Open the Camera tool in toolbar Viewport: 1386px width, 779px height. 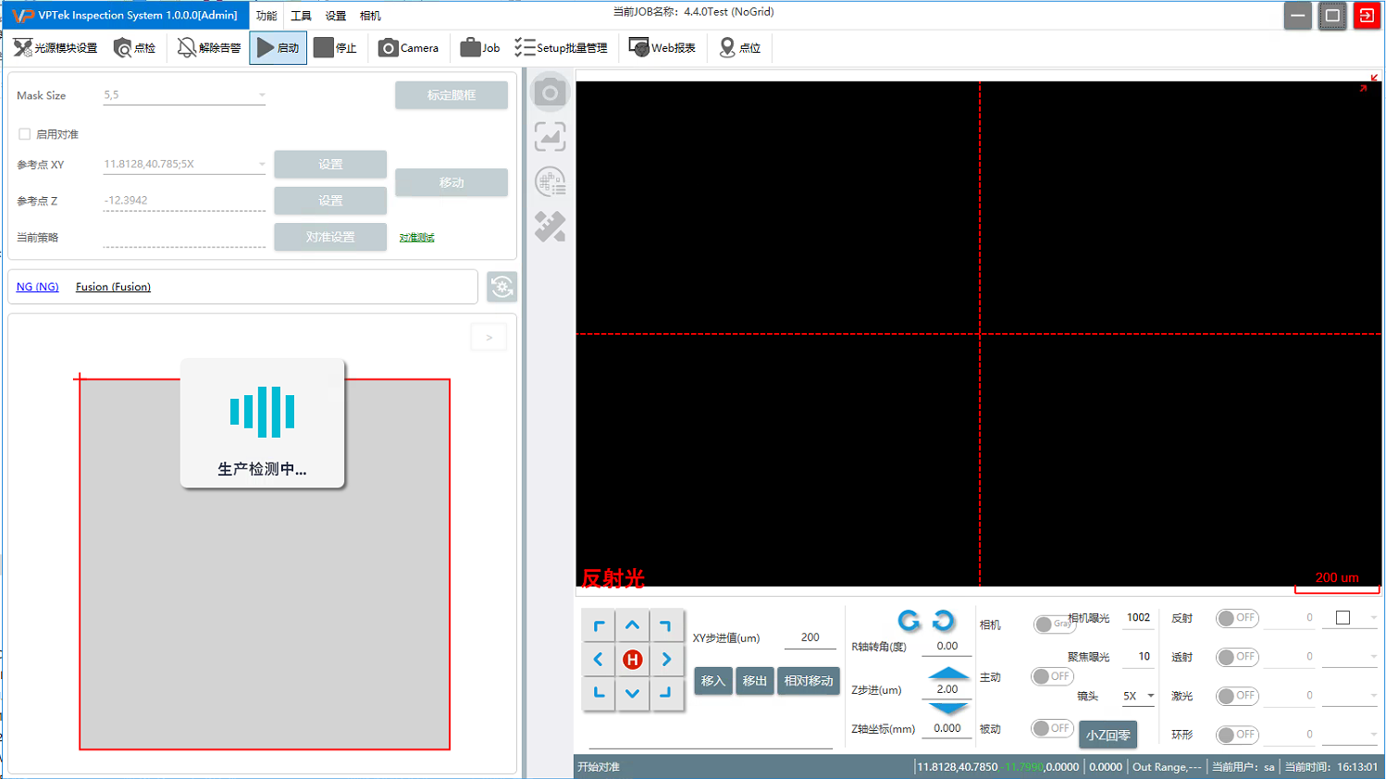[408, 48]
